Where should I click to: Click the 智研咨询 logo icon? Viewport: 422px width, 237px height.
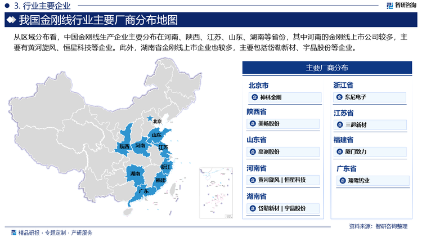coord(389,6)
